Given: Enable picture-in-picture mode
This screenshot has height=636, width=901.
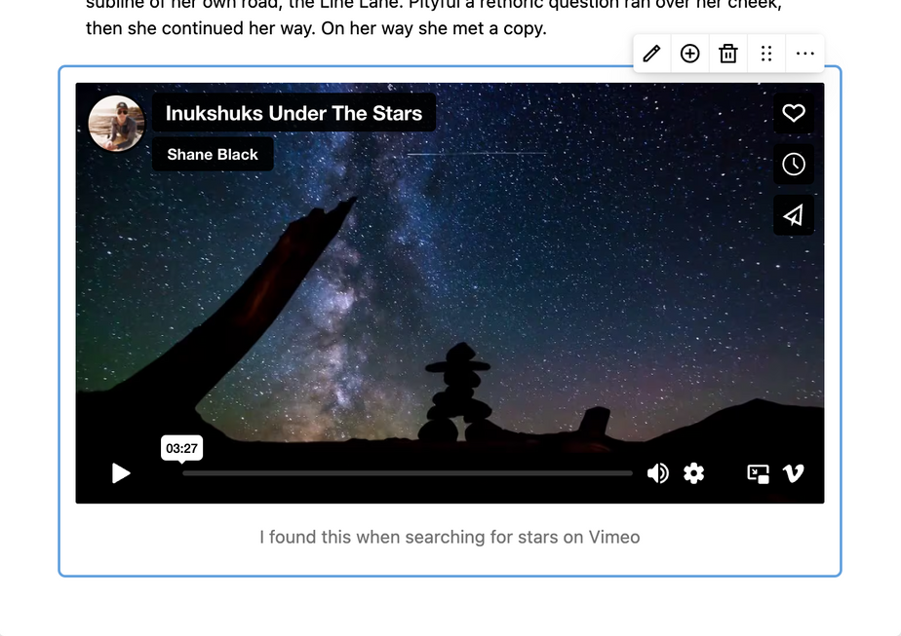Looking at the screenshot, I should (x=758, y=473).
